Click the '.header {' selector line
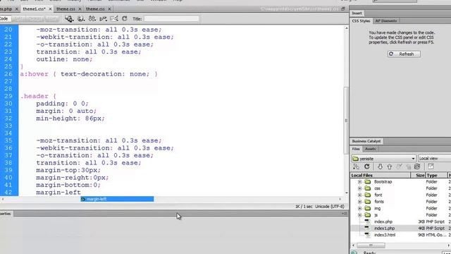Viewport: 451px width, 254px height. pyautogui.click(x=38, y=96)
